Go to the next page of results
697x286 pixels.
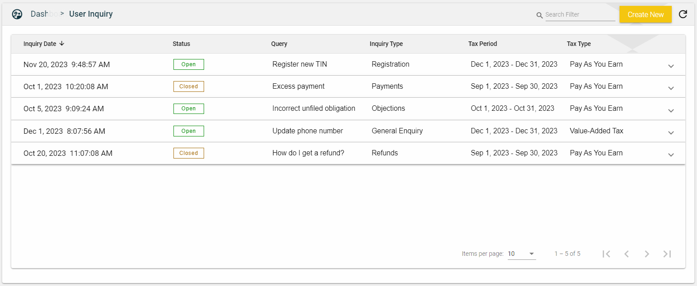coord(647,254)
